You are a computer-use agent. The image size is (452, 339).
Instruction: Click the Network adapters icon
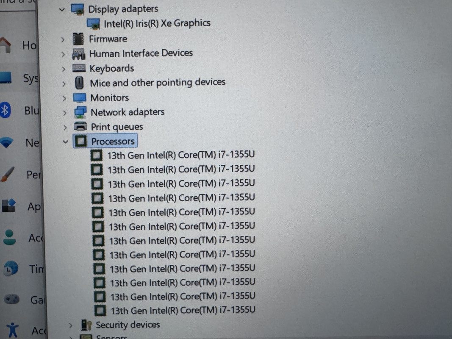(80, 112)
